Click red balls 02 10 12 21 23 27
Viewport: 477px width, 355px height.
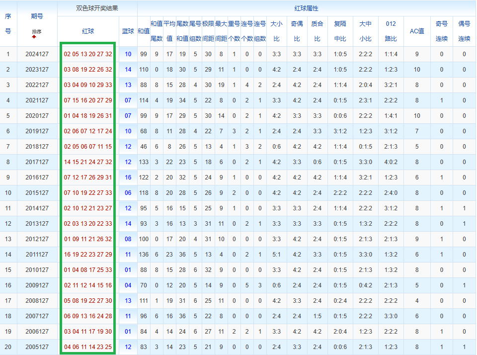click(88, 208)
